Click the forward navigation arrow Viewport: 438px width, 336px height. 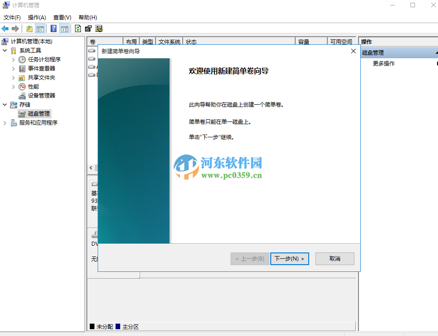click(x=16, y=28)
